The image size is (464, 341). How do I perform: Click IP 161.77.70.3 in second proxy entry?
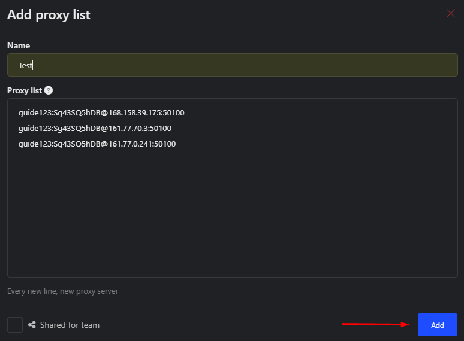[x=128, y=129]
